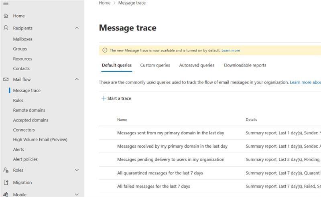The width and height of the screenshot is (321, 197).
Task: Go to Home in the breadcrumb
Action: (104, 3)
